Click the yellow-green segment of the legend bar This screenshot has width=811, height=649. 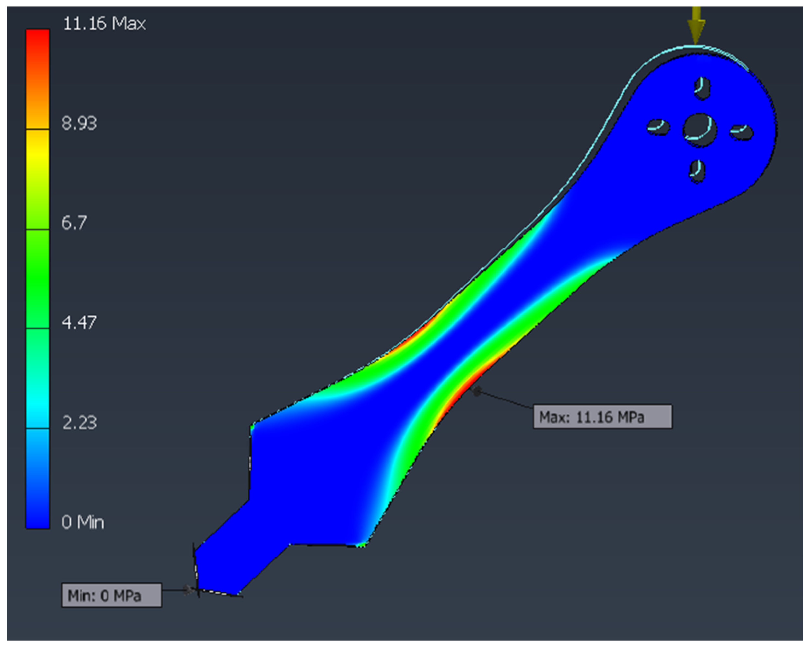38,180
